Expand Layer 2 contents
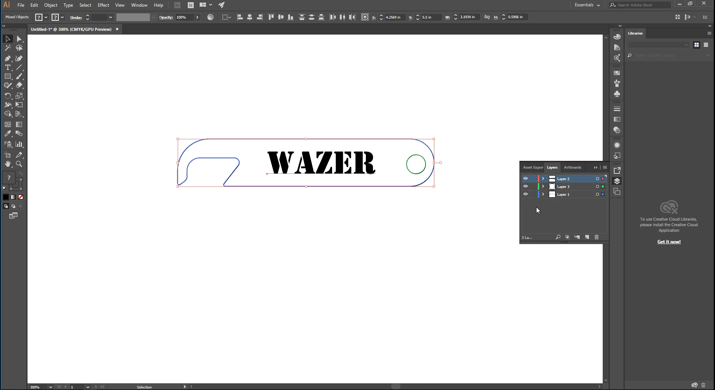This screenshot has height=390, width=715. [543, 179]
